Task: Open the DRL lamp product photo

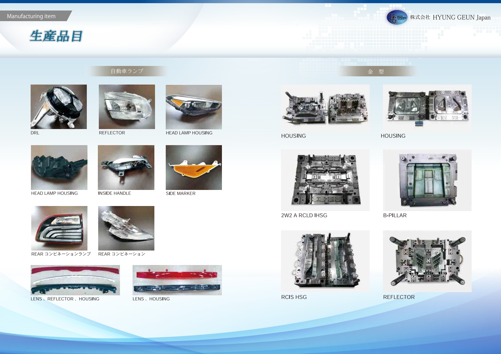Action: point(59,107)
